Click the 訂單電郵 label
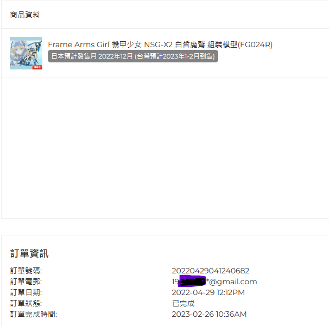This screenshot has width=329, height=326. coord(26,282)
